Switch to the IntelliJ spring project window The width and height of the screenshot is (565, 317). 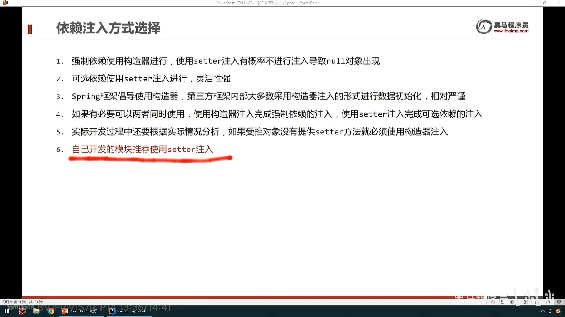(129, 311)
